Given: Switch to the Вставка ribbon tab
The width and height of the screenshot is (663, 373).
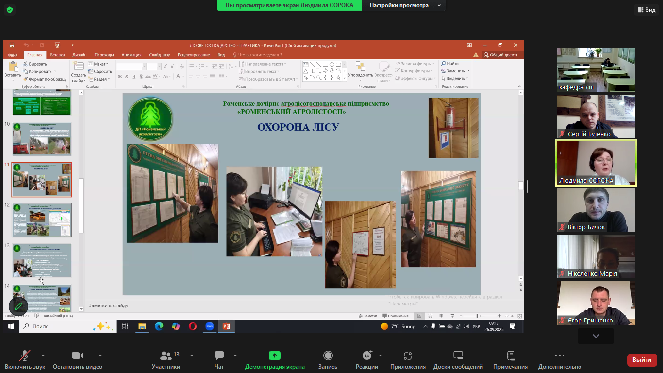Looking at the screenshot, I should pos(57,55).
